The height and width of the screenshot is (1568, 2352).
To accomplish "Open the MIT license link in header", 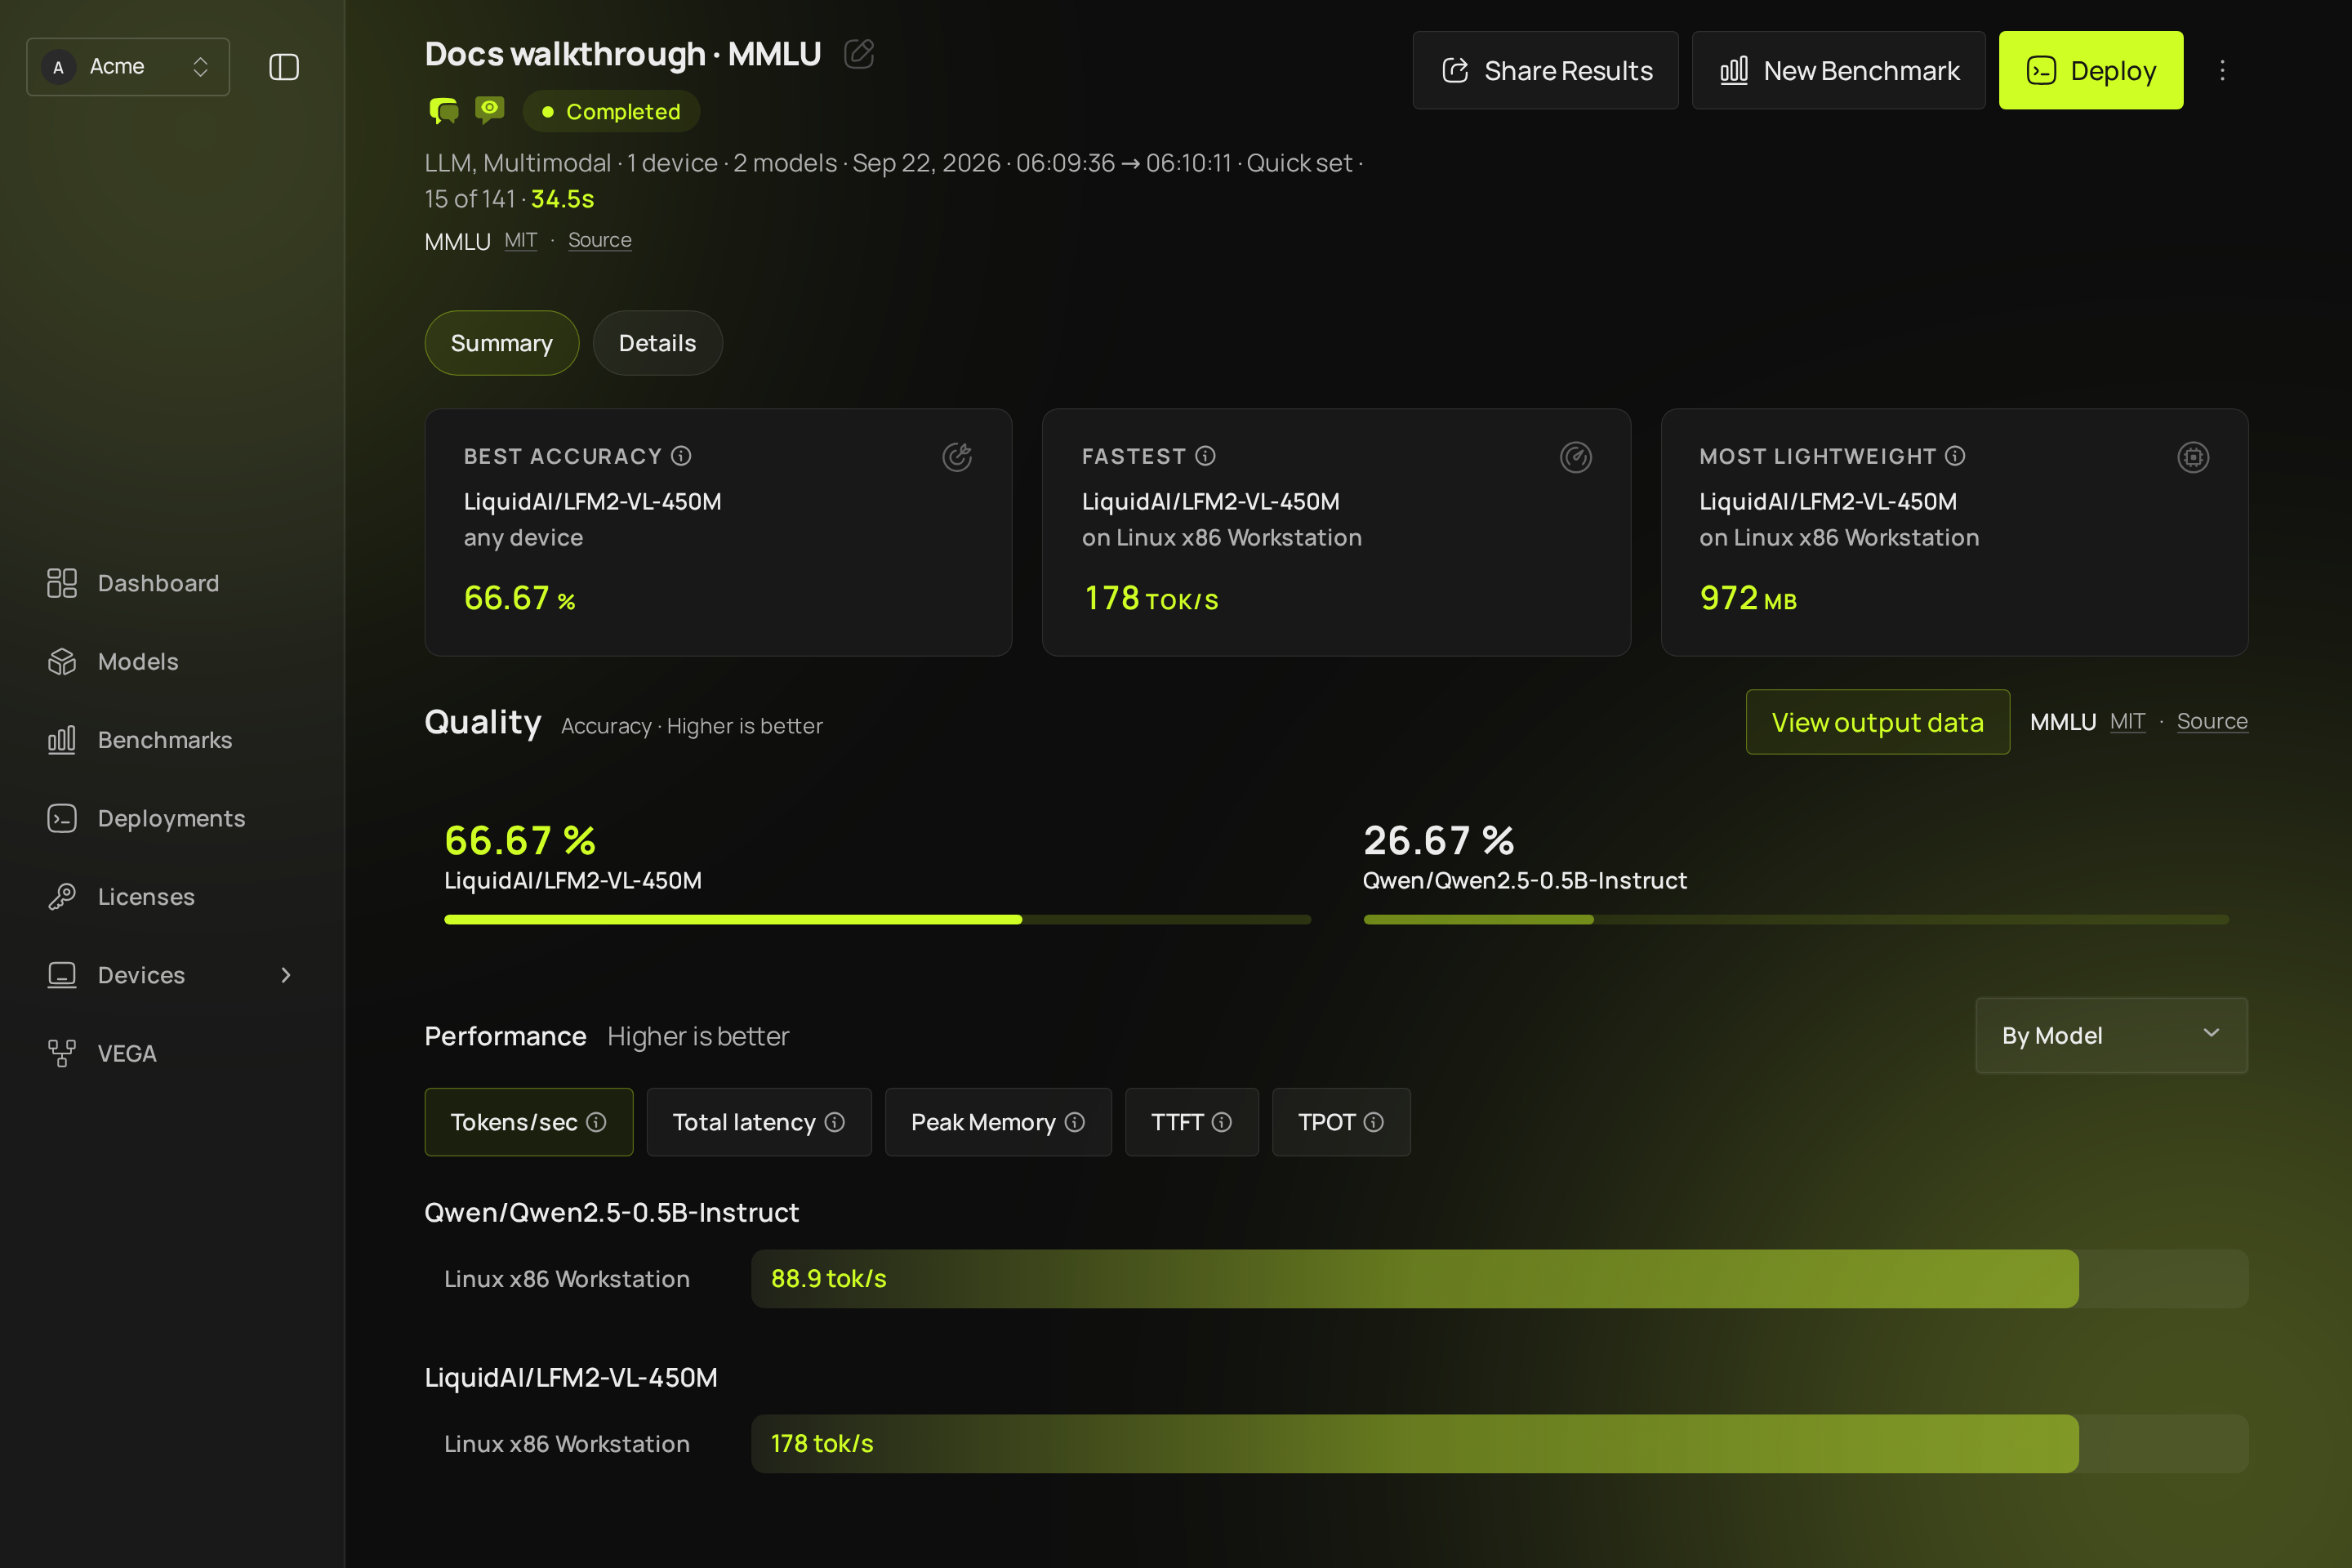I will pyautogui.click(x=520, y=240).
